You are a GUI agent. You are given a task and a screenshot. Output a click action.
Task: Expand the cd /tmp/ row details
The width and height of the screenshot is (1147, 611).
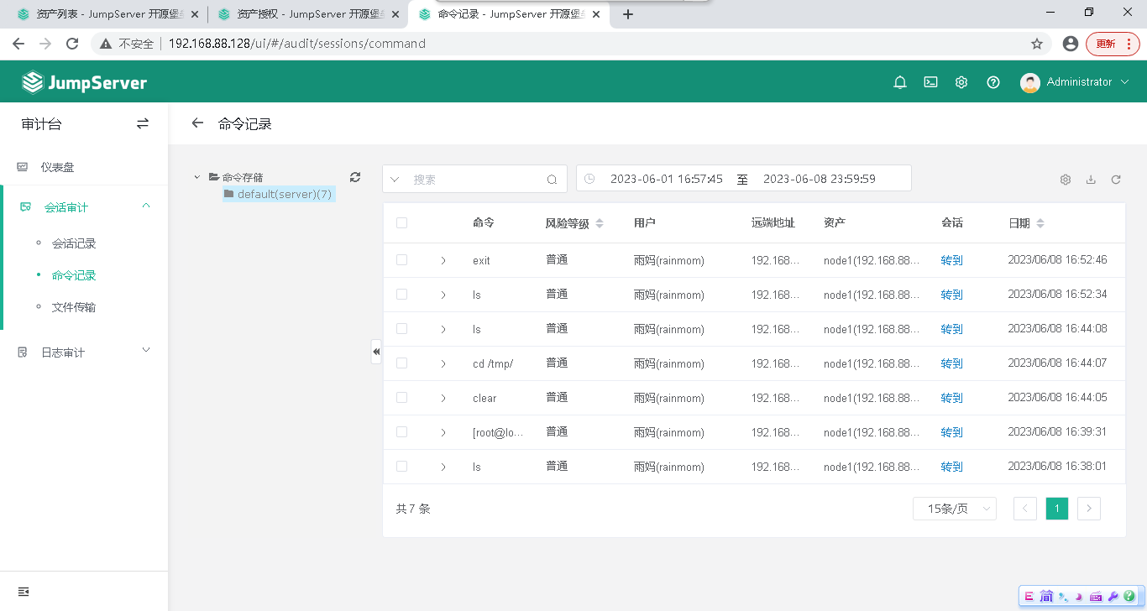coord(443,363)
